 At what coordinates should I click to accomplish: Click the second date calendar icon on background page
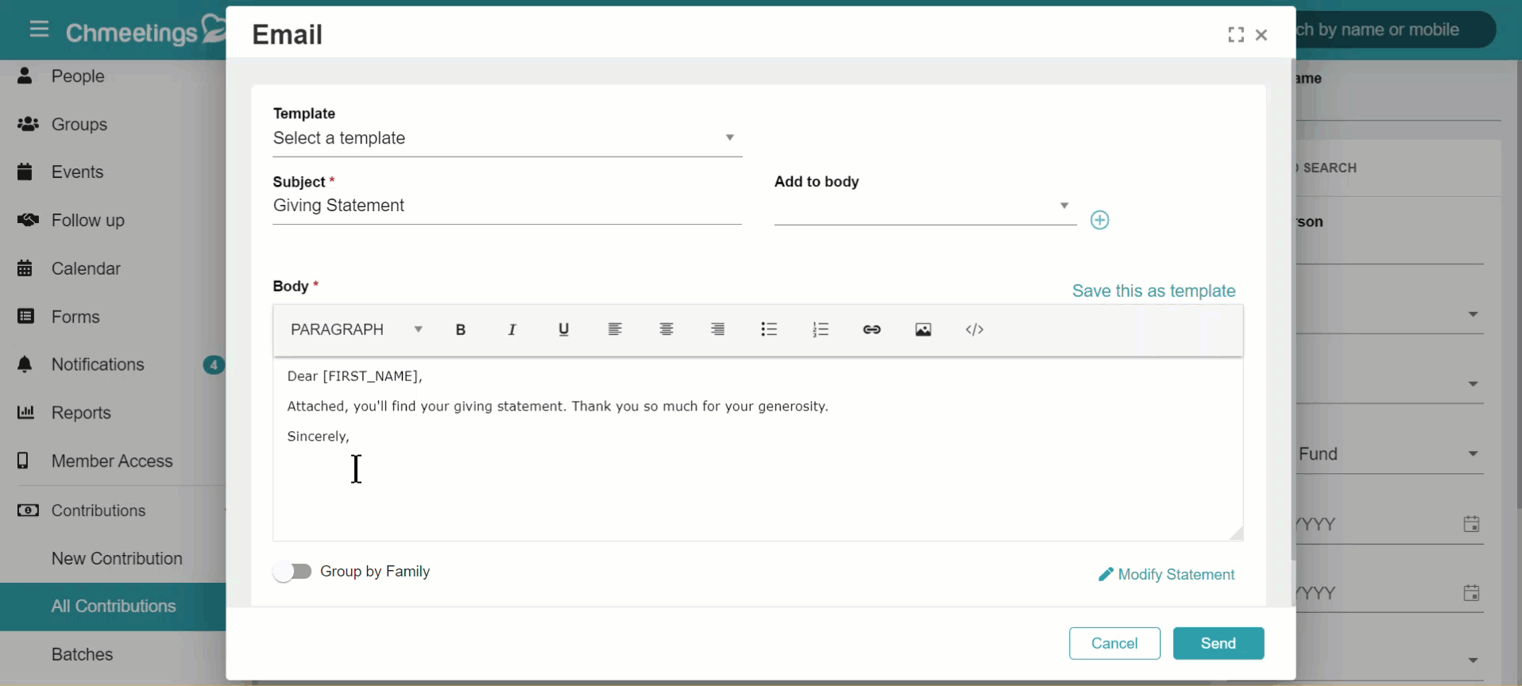[1471, 593]
